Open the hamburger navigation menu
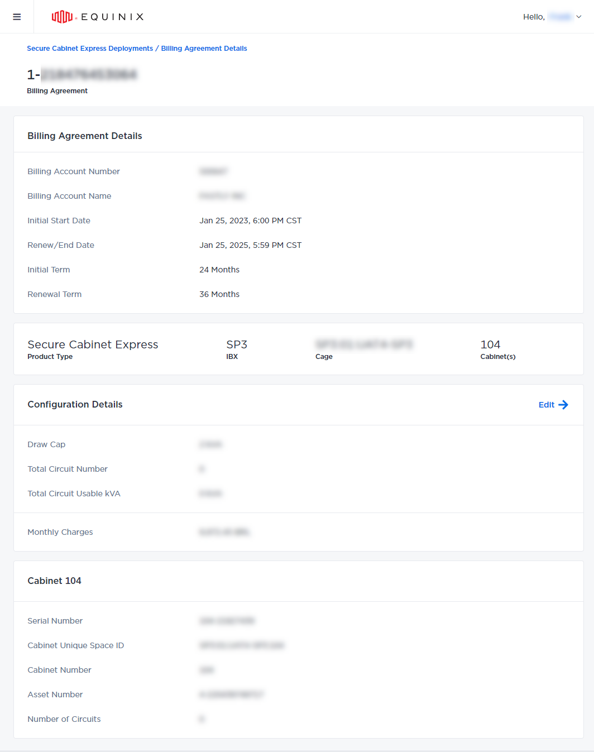 click(17, 17)
